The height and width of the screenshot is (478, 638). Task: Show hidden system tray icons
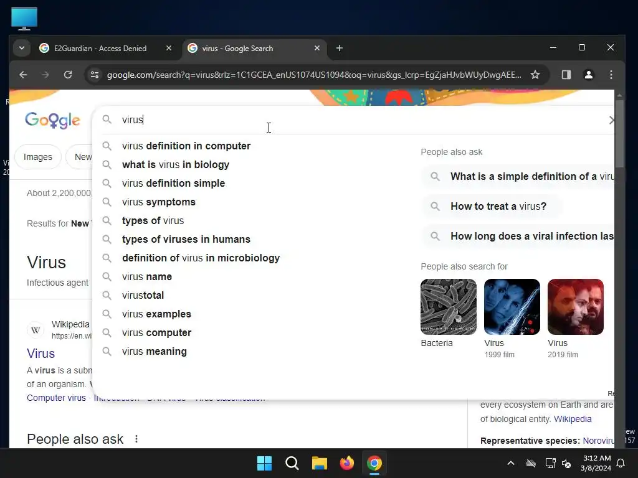coord(511,463)
